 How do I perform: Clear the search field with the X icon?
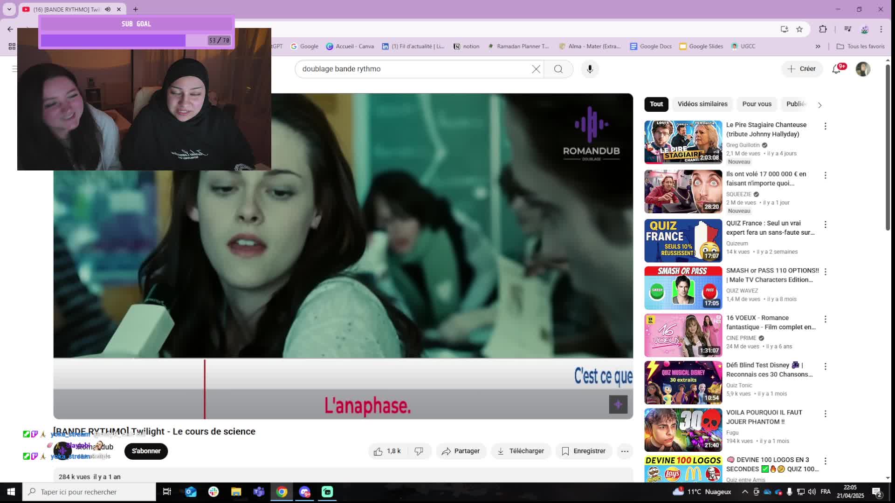coord(536,69)
